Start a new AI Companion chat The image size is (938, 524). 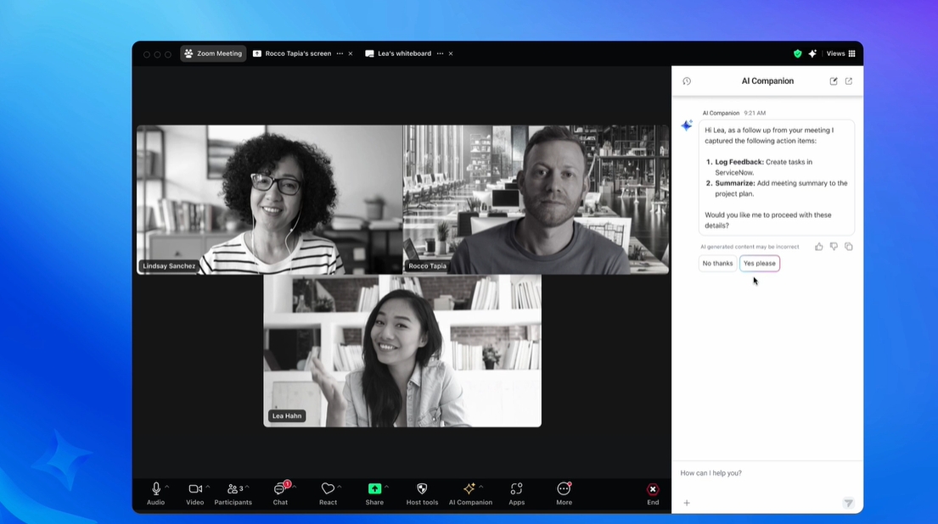pos(834,81)
